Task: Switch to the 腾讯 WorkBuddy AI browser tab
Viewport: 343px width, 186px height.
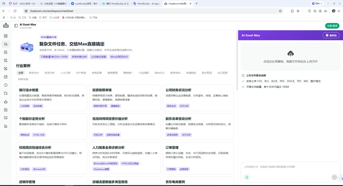Action: click(116, 3)
